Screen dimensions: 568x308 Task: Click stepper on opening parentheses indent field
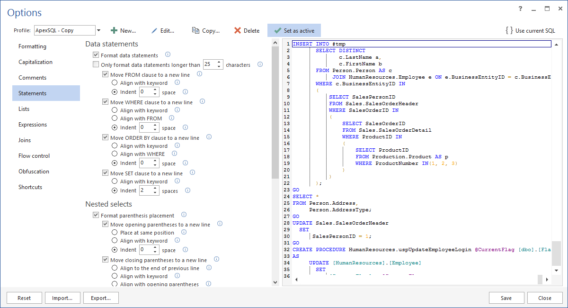coord(156,250)
